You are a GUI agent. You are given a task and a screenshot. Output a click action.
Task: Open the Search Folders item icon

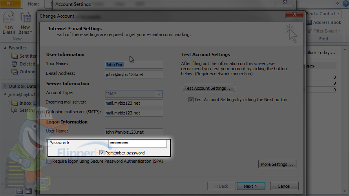coord(15,110)
